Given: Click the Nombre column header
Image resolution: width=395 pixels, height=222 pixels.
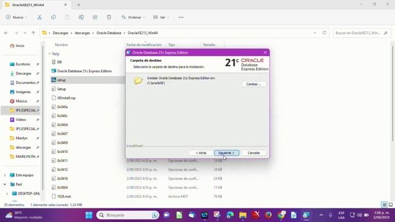Looking at the screenshot, I should click(61, 45).
